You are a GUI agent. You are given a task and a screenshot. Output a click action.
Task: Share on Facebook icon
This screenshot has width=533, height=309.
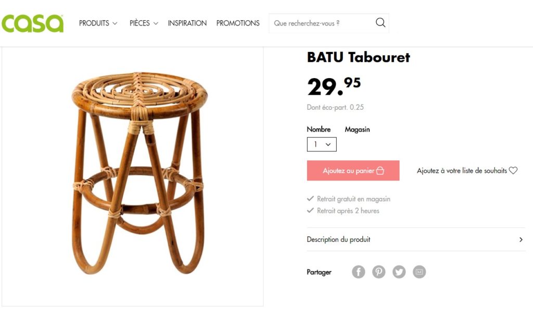[x=358, y=272]
